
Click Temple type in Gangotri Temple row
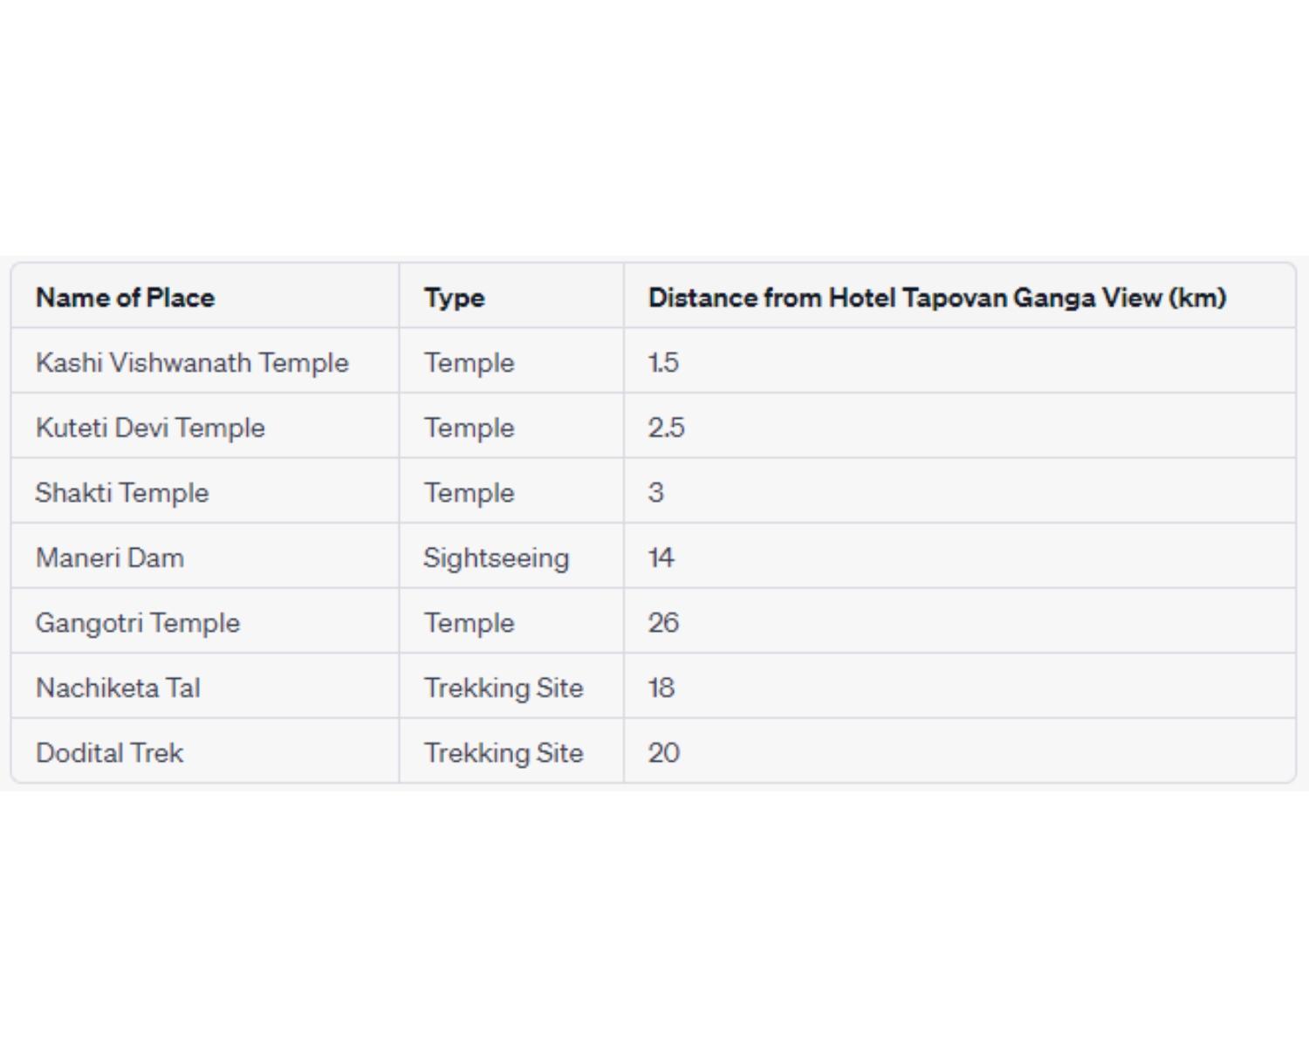pos(469,622)
